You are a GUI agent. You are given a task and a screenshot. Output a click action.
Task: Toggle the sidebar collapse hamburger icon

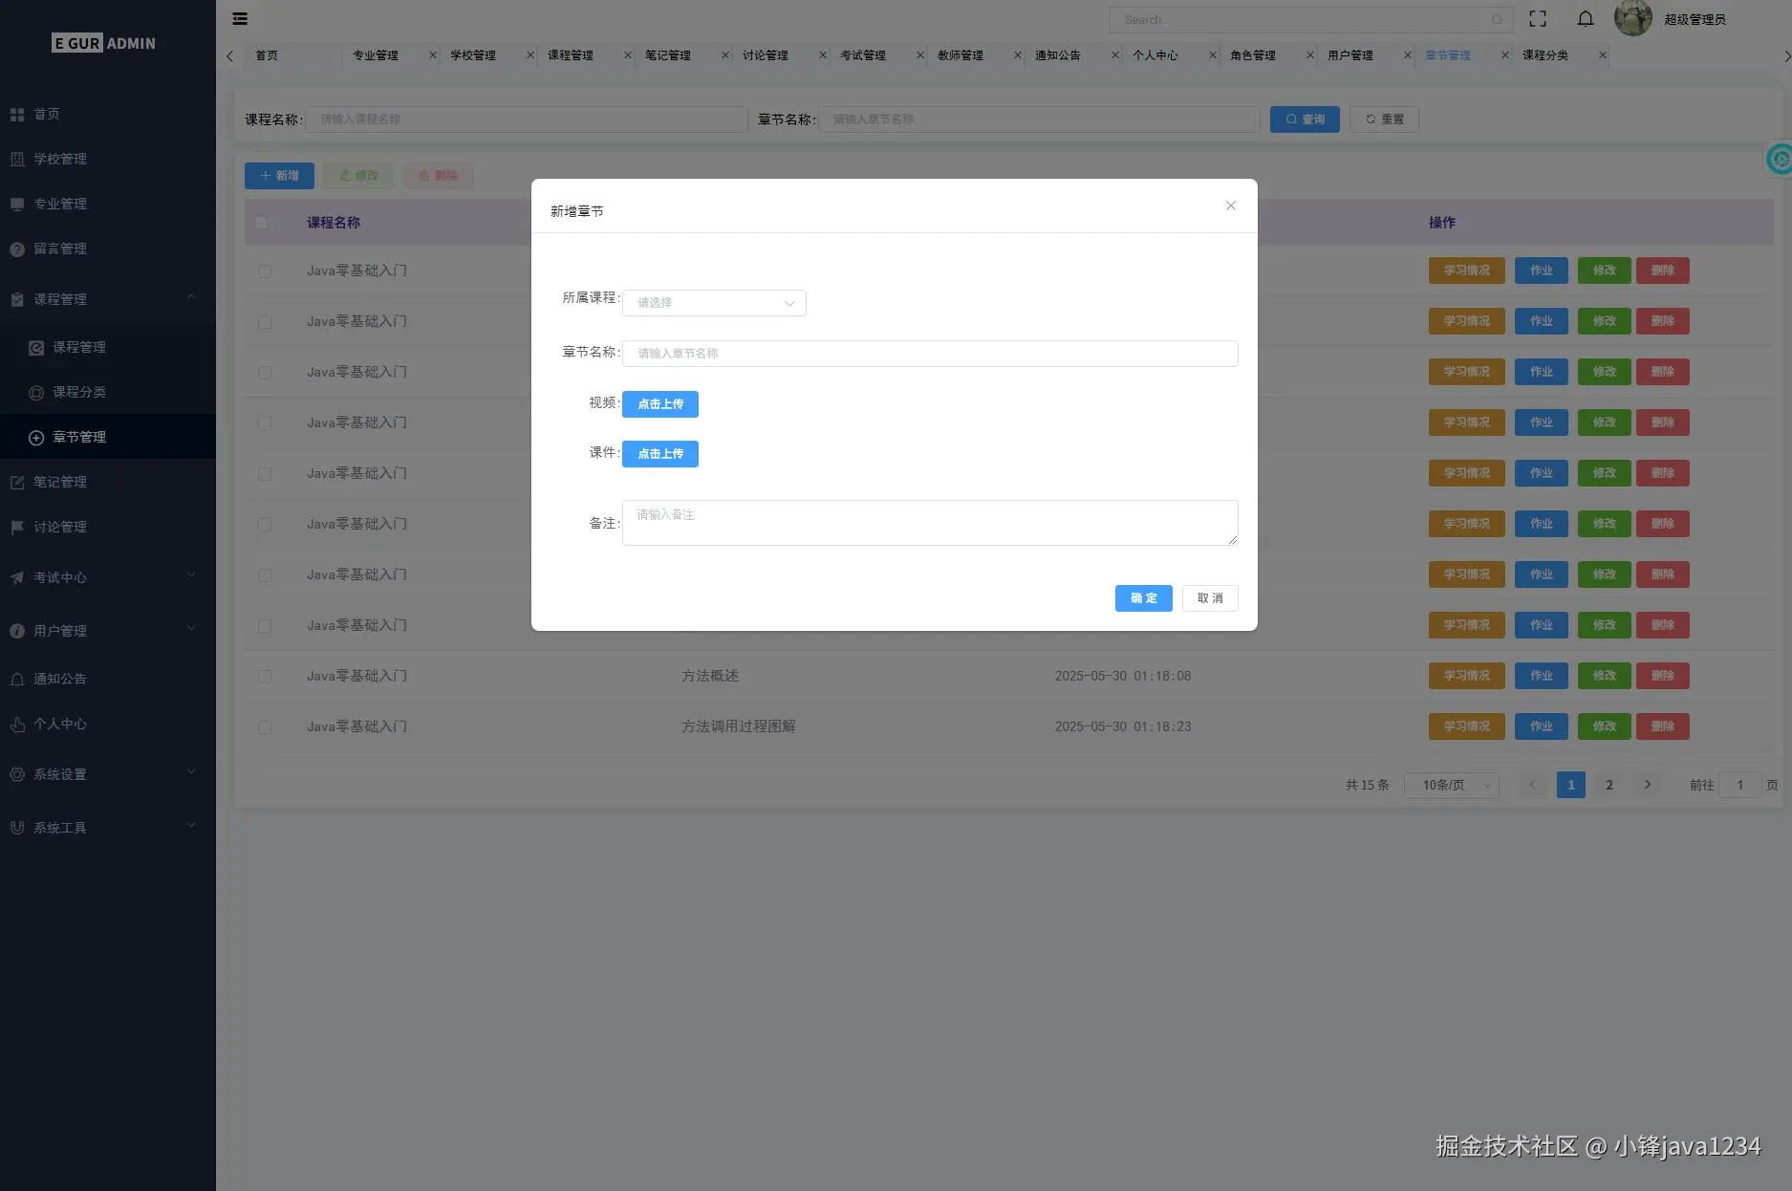(x=240, y=18)
